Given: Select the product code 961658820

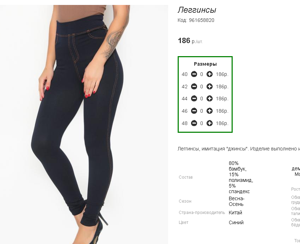Looking at the screenshot, I should point(202,20).
